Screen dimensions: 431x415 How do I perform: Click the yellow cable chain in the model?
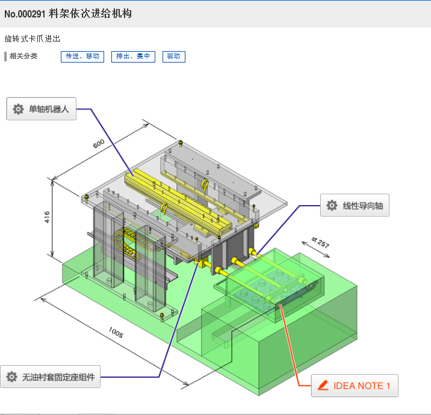tap(126, 243)
